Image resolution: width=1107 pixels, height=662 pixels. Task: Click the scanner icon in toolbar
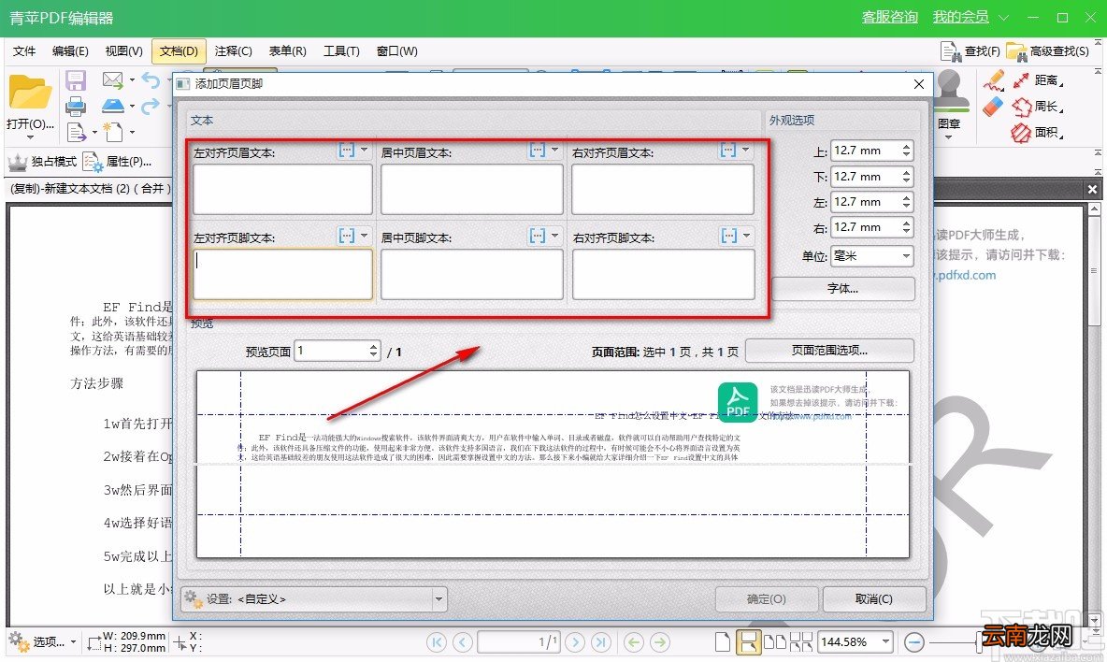point(113,106)
